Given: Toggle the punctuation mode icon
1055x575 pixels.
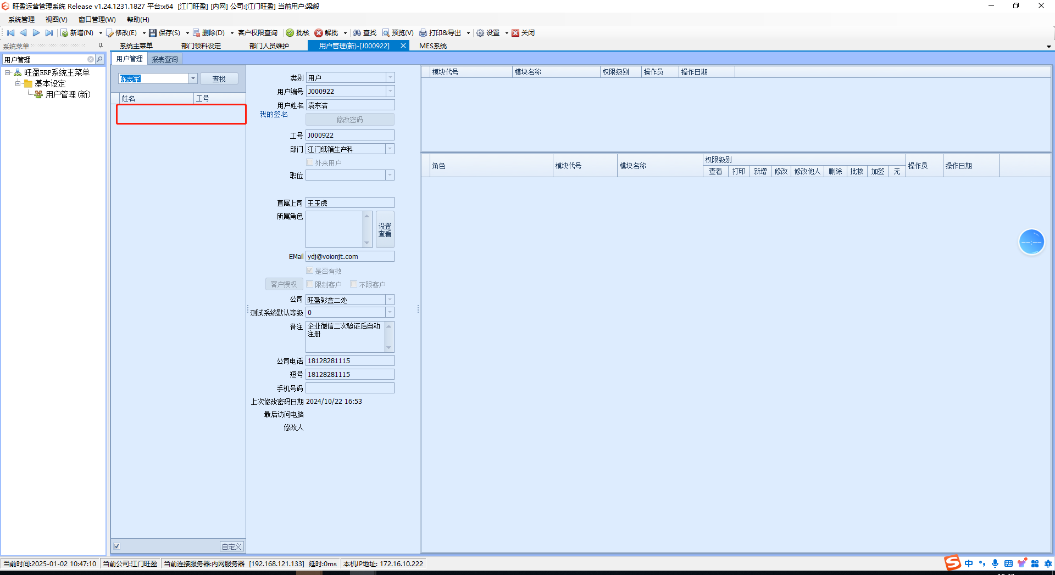Looking at the screenshot, I should [x=982, y=563].
